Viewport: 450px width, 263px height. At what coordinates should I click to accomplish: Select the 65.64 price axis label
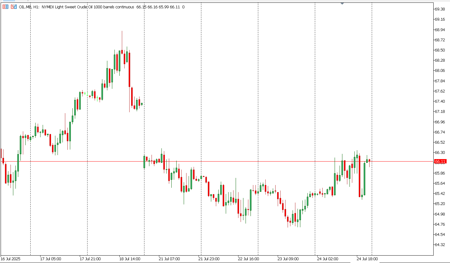[440, 183]
